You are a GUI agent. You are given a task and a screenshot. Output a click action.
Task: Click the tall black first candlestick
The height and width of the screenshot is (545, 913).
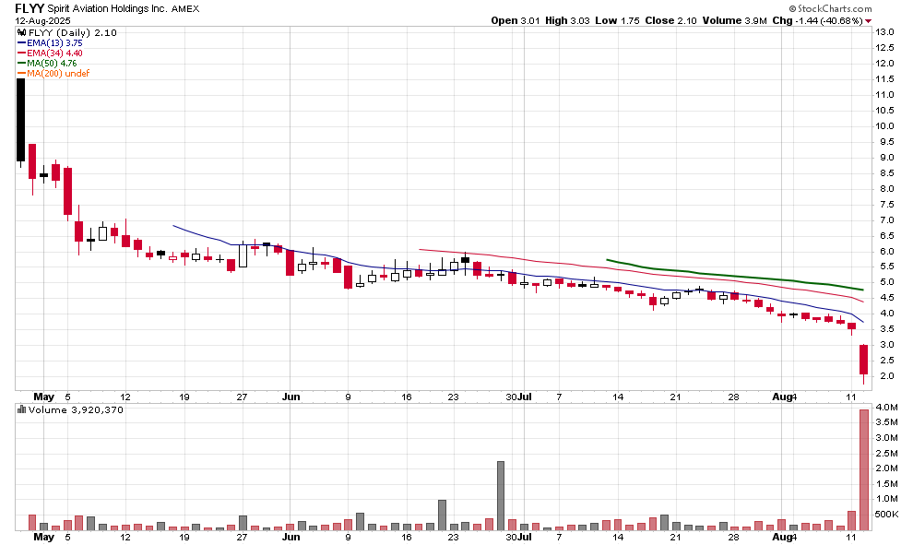(21, 119)
